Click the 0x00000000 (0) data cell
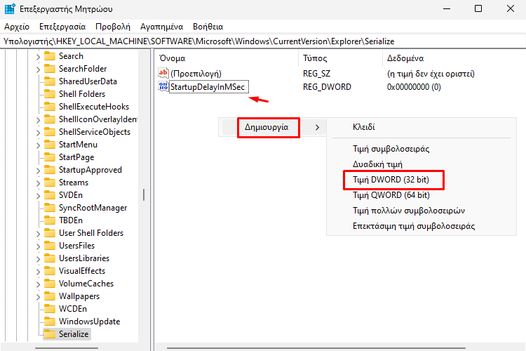 point(414,87)
